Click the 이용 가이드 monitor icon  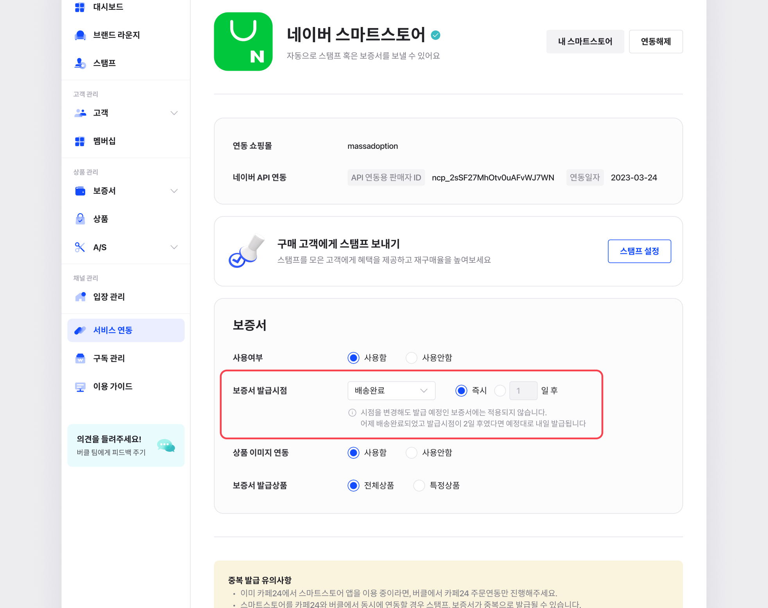click(x=80, y=387)
